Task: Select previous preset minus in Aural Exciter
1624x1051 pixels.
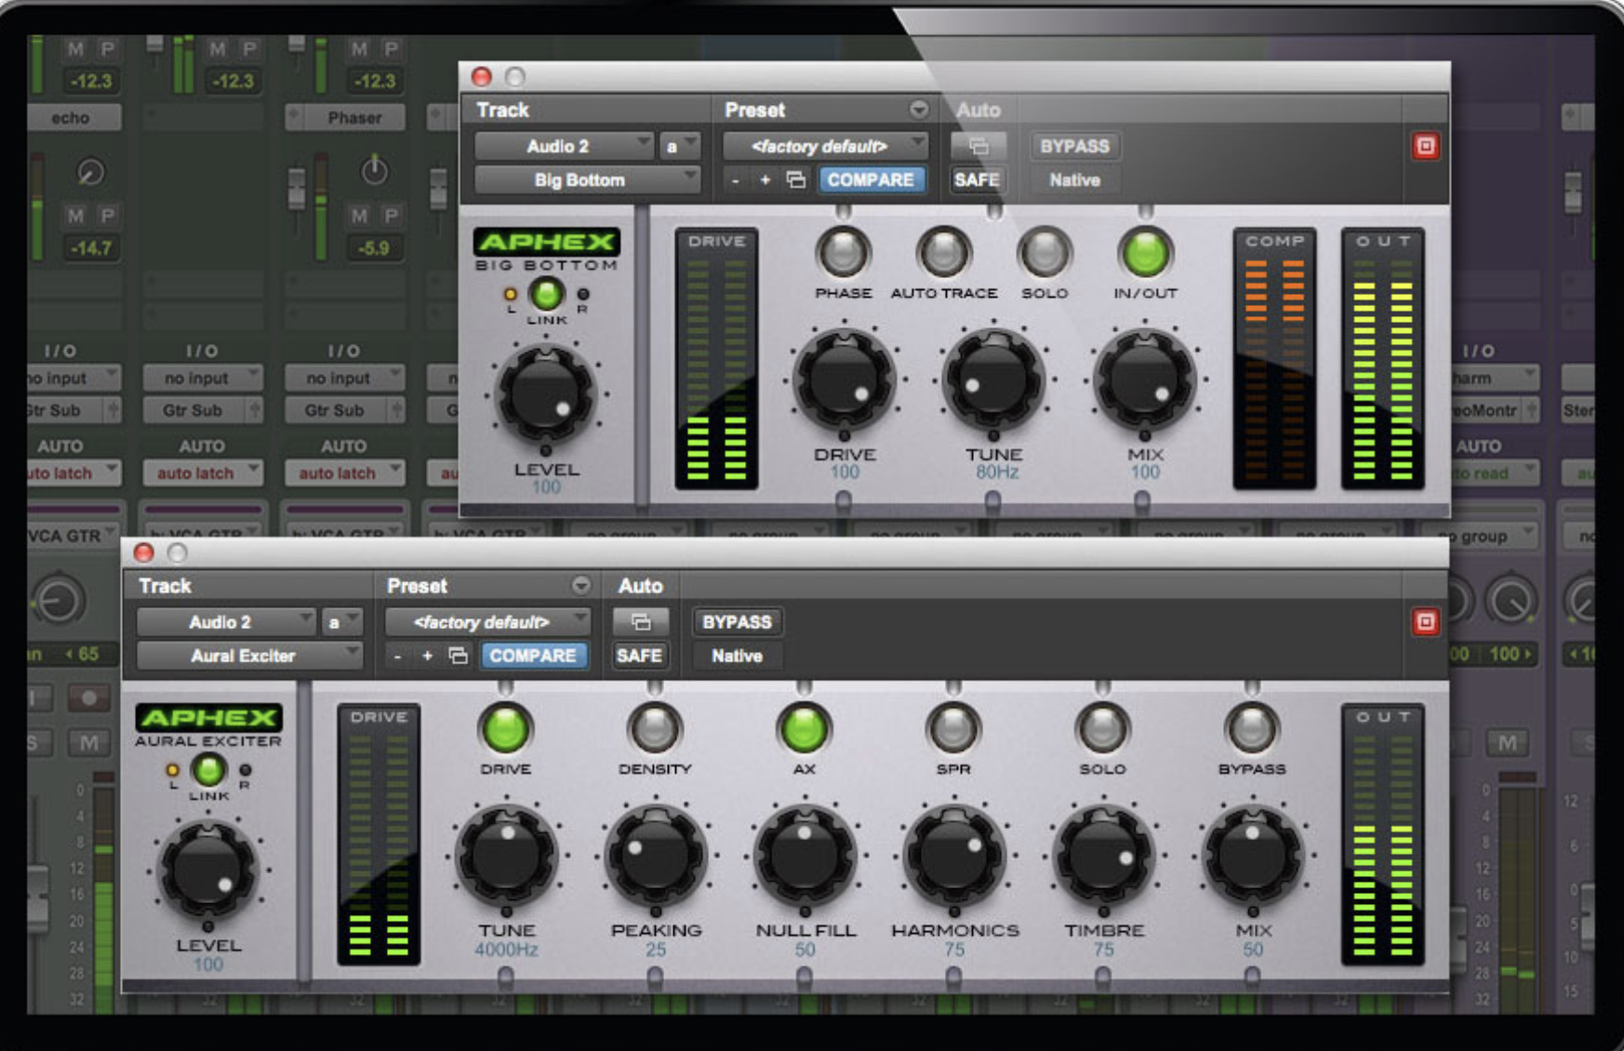Action: click(x=397, y=657)
